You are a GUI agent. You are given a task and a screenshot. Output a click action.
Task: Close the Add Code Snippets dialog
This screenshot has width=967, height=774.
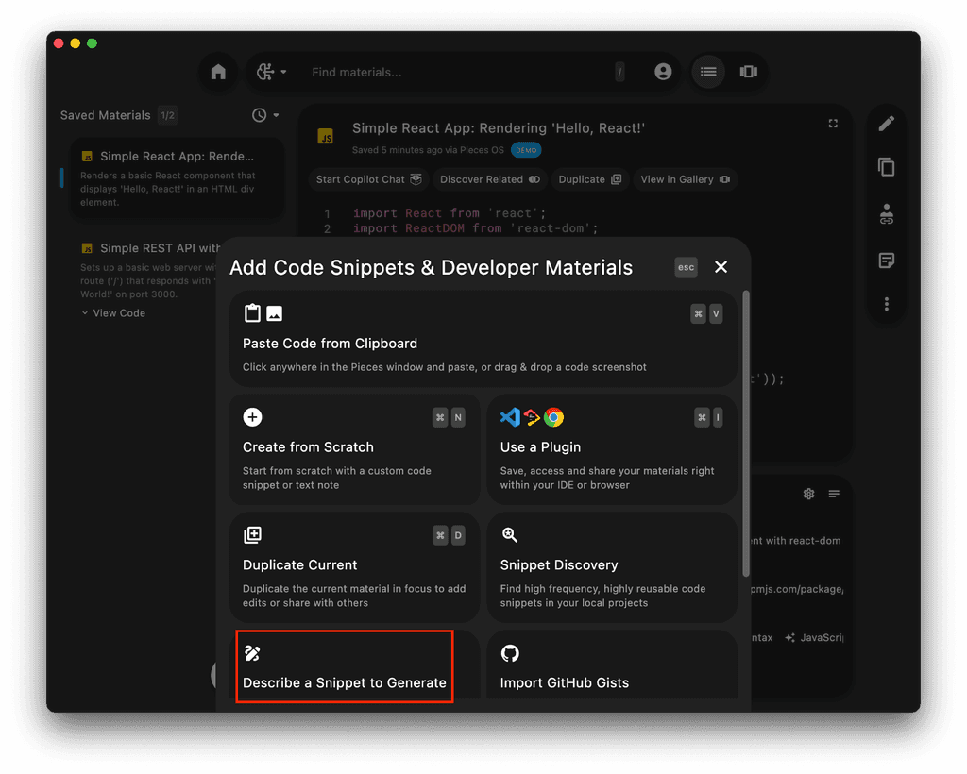(x=721, y=267)
